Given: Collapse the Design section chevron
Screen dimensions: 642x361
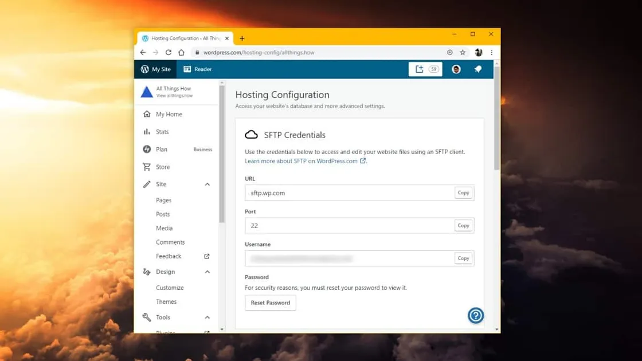Looking at the screenshot, I should point(207,272).
